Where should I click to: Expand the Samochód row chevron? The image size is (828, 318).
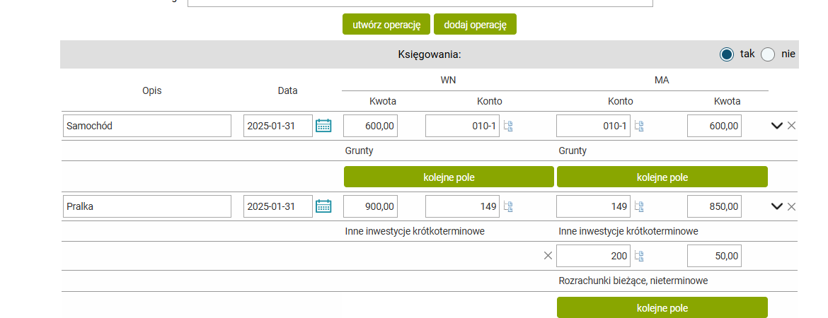tap(776, 126)
